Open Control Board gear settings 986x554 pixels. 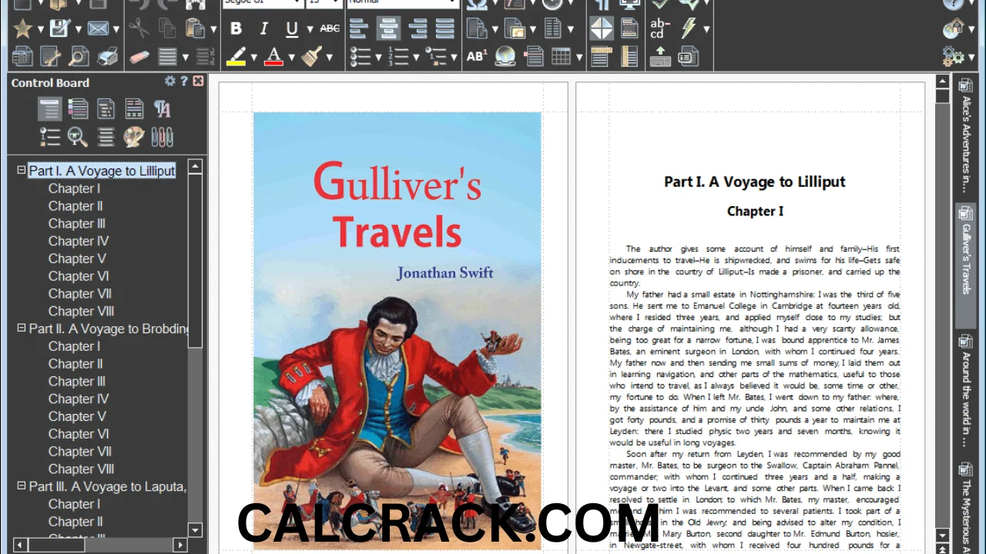169,82
